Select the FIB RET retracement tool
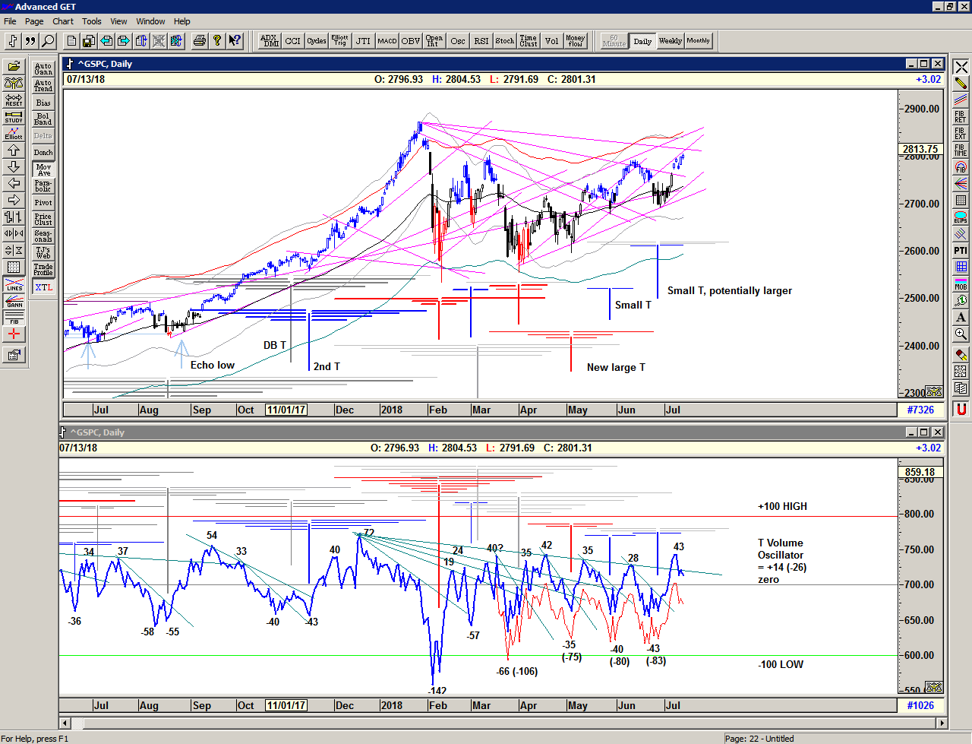 [x=961, y=117]
